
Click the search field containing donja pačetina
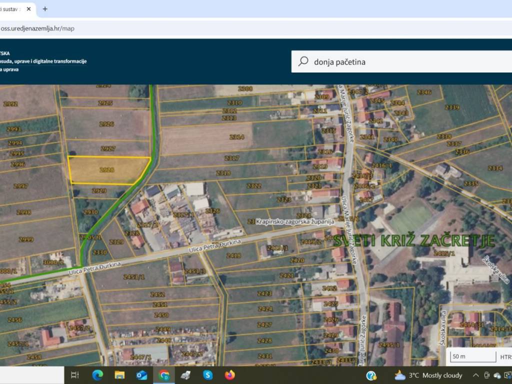[x=400, y=62]
